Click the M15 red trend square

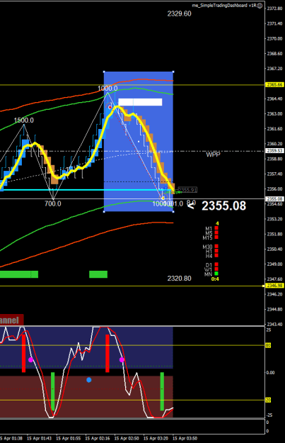click(216, 237)
